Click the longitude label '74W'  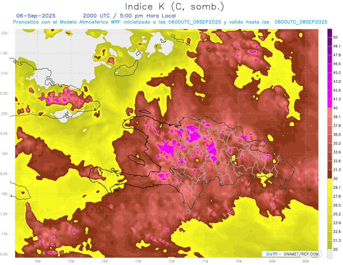[x=105, y=261]
